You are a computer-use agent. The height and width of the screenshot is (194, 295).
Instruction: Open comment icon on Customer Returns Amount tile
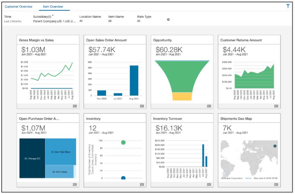276,106
